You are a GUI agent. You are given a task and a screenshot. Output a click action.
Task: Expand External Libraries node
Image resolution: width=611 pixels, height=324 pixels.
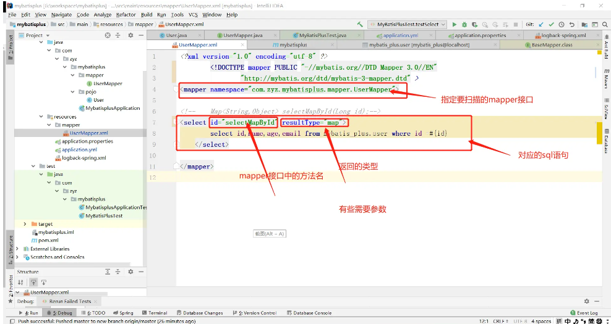click(x=17, y=249)
